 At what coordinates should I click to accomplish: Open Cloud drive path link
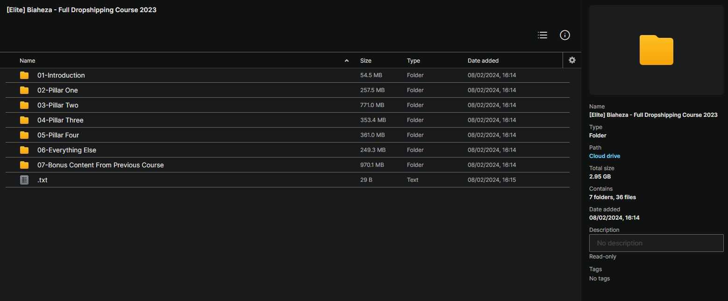(605, 156)
